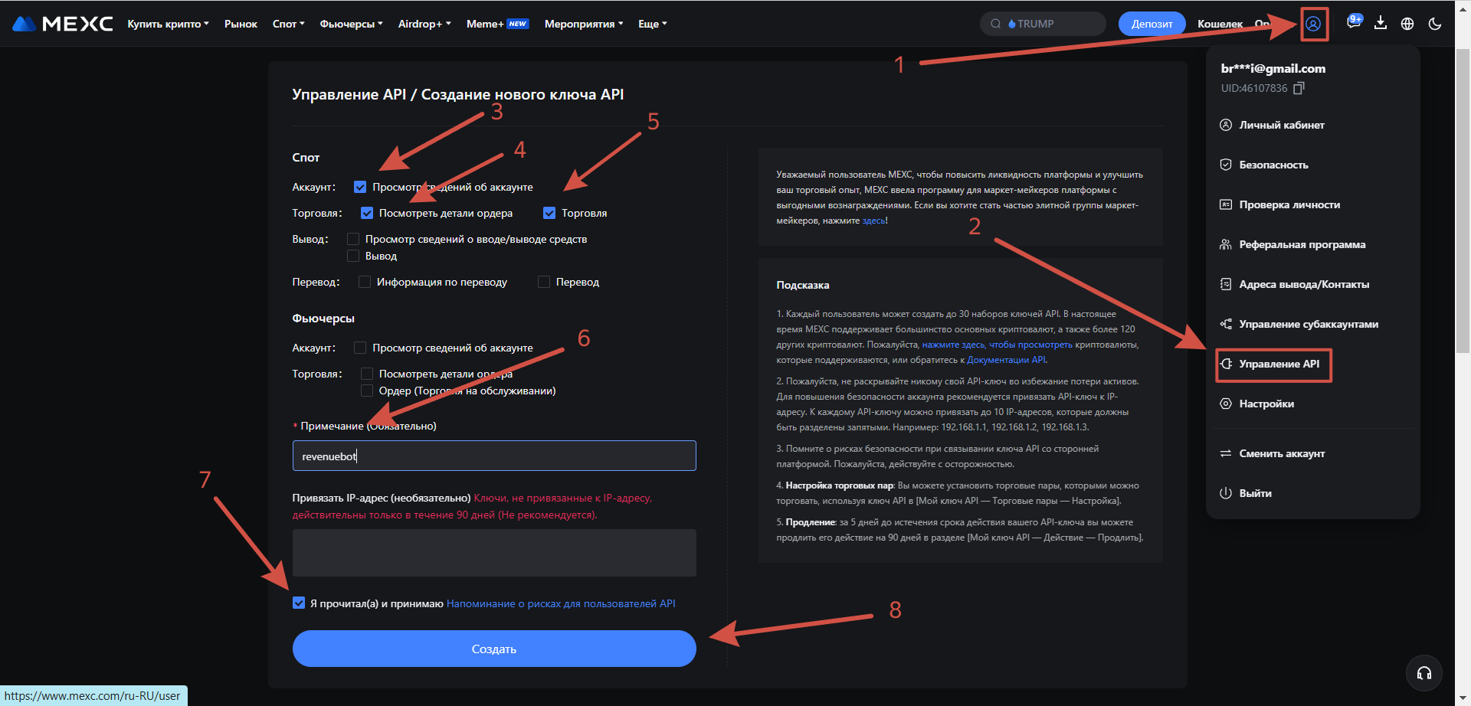This screenshot has height=706, width=1471.
Task: Click the здесь link for market makers
Action: tap(873, 221)
